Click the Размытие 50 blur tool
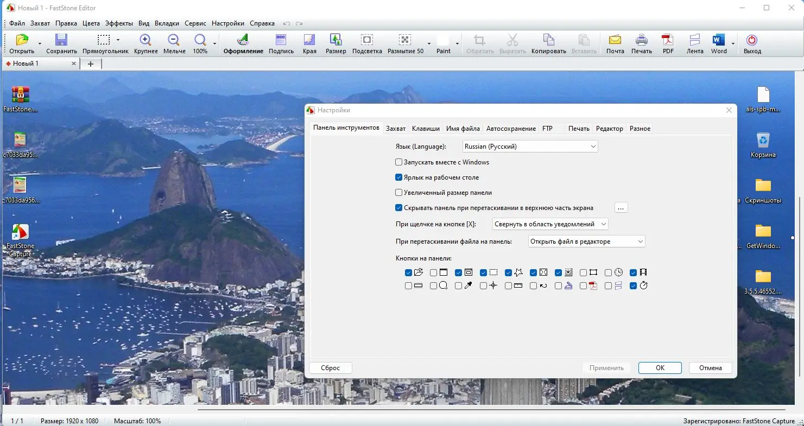This screenshot has height=426, width=804. tap(405, 40)
